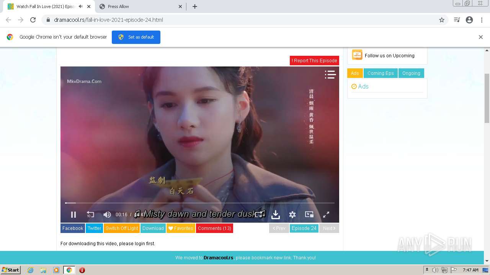Close the Watch Fall In Love tab
Image resolution: width=490 pixels, height=275 pixels.
tap(88, 6)
